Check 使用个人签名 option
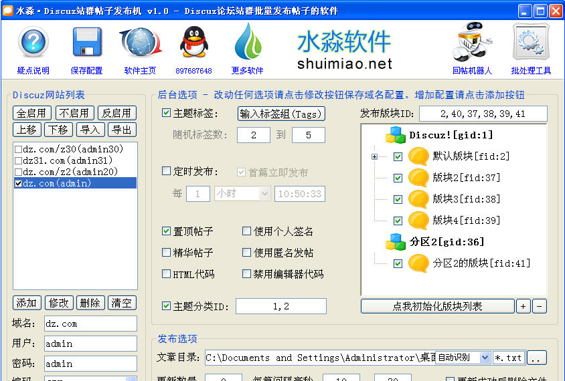The height and width of the screenshot is (381, 565). pyautogui.click(x=246, y=231)
